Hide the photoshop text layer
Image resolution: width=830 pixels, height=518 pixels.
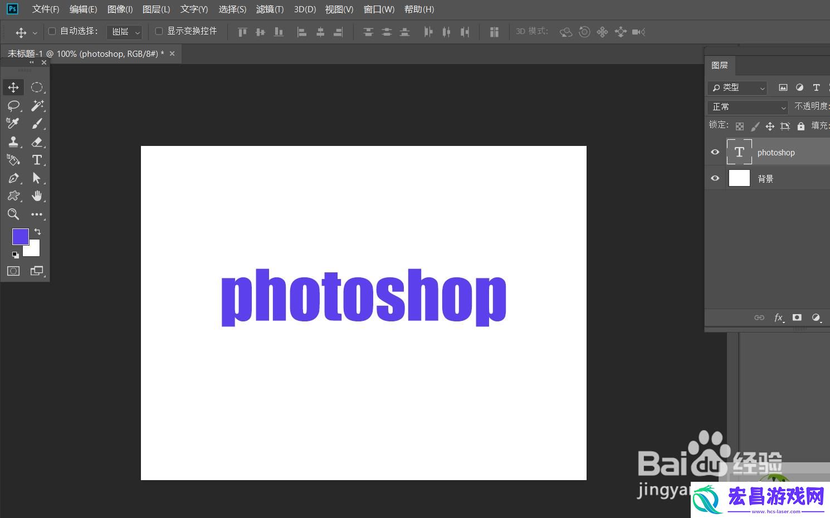(715, 152)
